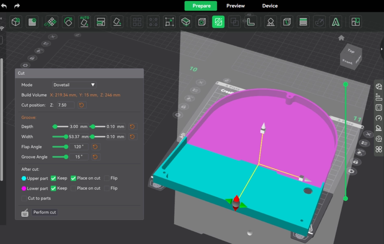Reset the Cut position Z value

click(81, 105)
